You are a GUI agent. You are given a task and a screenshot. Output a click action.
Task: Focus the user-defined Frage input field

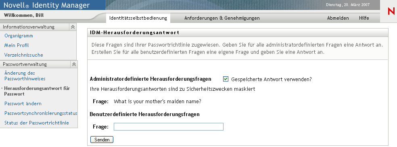click(x=169, y=127)
